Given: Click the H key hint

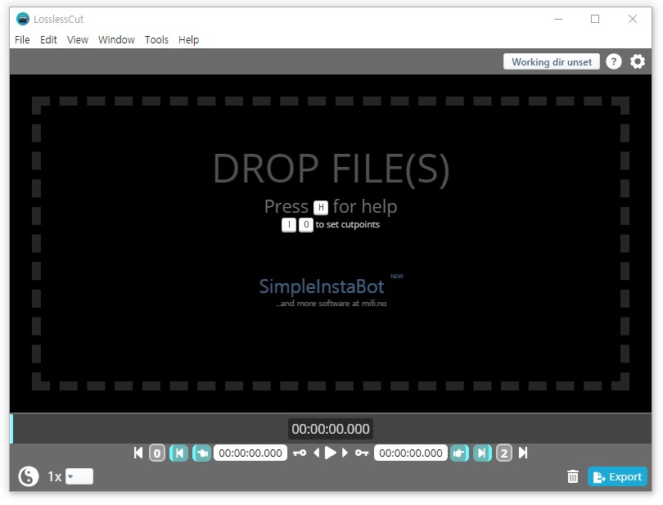Looking at the screenshot, I should point(321,207).
